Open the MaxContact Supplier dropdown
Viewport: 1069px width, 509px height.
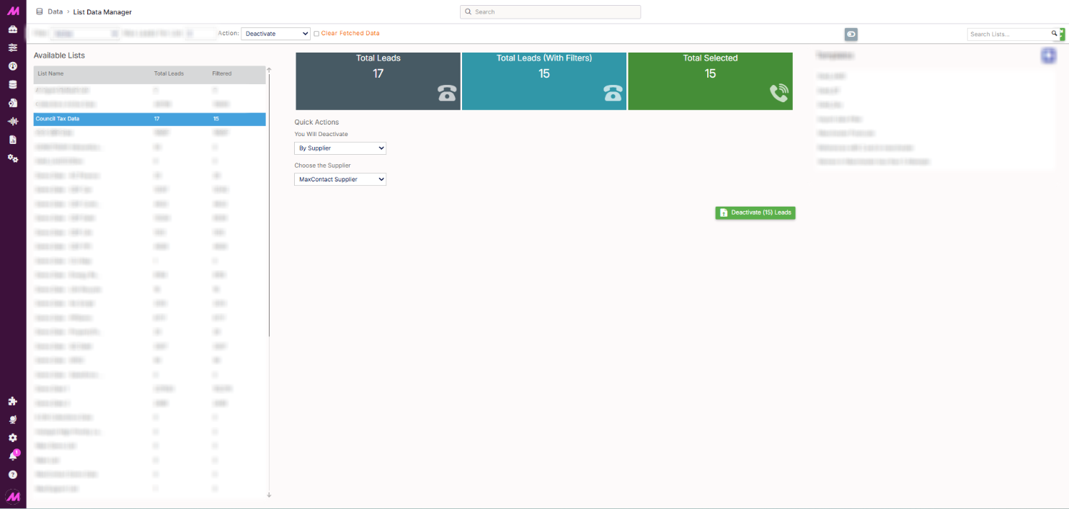coord(340,179)
